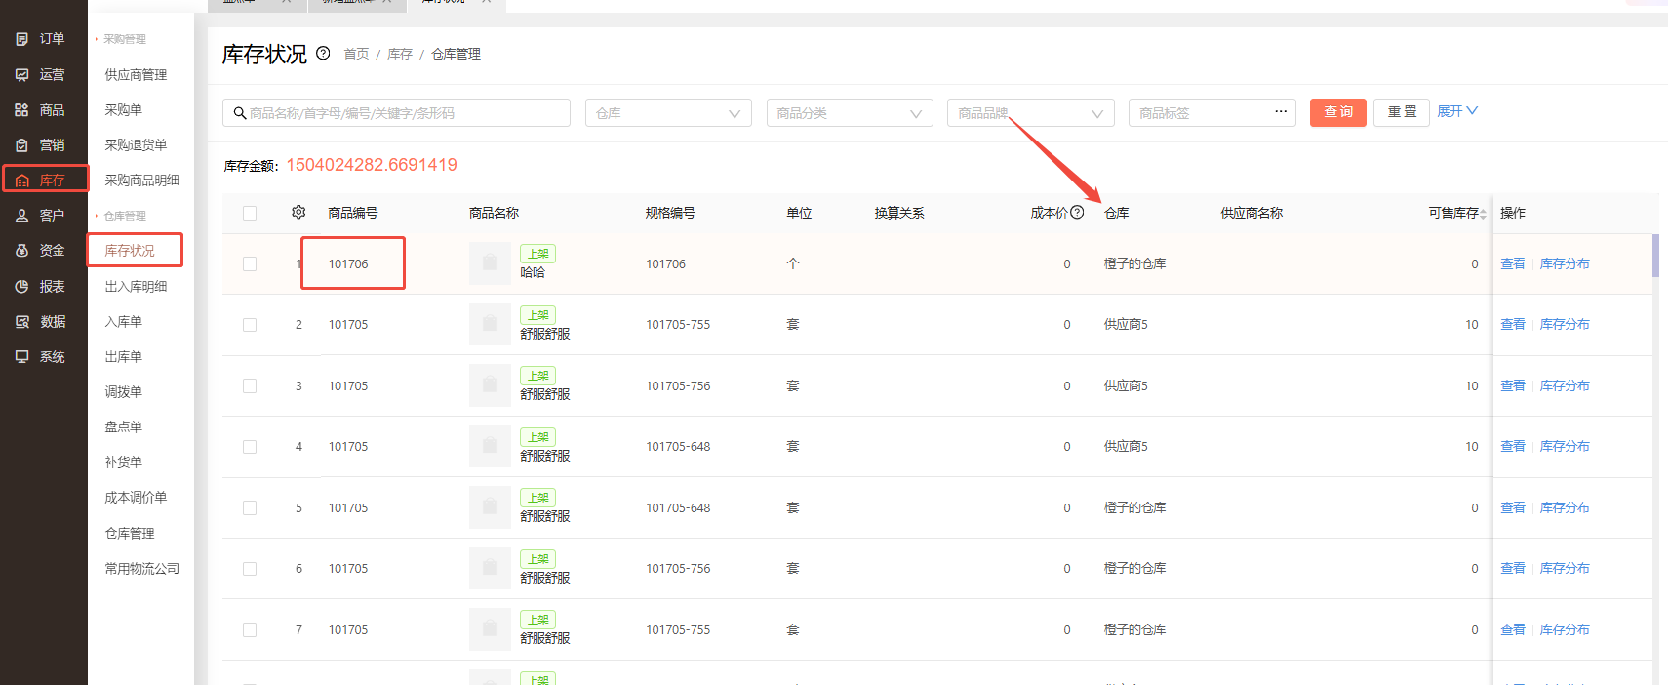Check checkbox of row 4
Screen dimensions: 1668x685
click(x=250, y=447)
